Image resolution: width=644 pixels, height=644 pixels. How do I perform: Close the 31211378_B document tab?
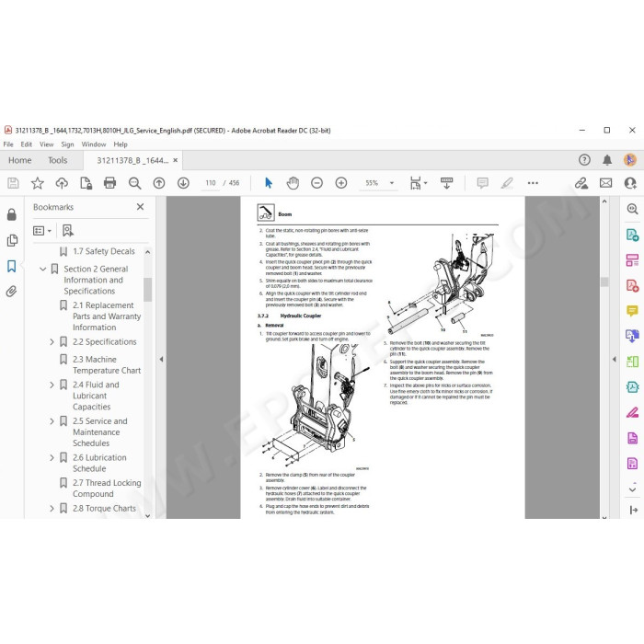coord(176,160)
